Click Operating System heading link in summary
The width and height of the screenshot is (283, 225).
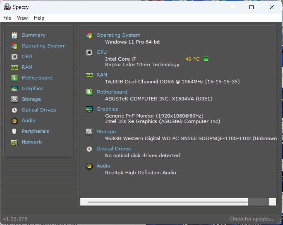pyautogui.click(x=118, y=35)
